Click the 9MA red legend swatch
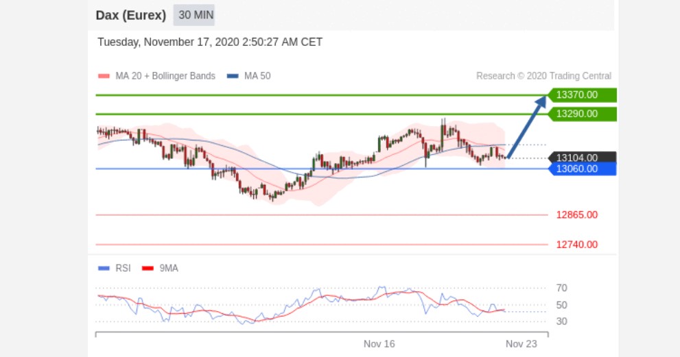The height and width of the screenshot is (357, 680). pyautogui.click(x=148, y=269)
